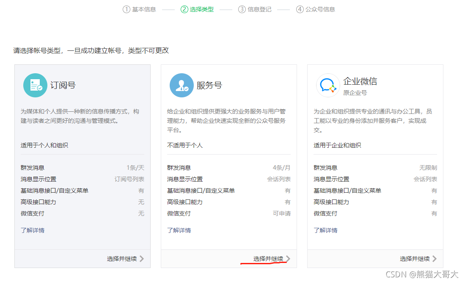
Task: Click the 企业微信 enterprise WeChat icon
Action: coord(327,85)
